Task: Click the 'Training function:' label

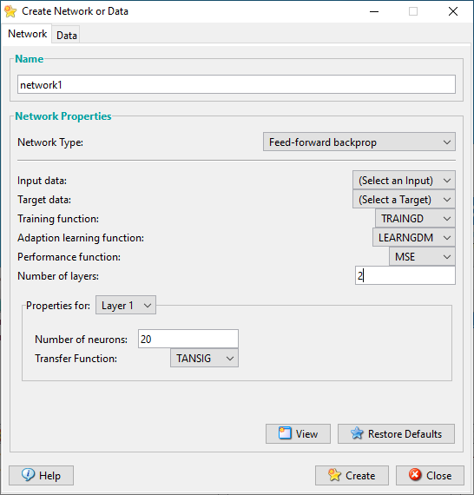Action: click(58, 219)
